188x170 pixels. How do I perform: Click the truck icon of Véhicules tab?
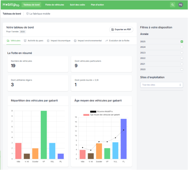tap(8, 41)
